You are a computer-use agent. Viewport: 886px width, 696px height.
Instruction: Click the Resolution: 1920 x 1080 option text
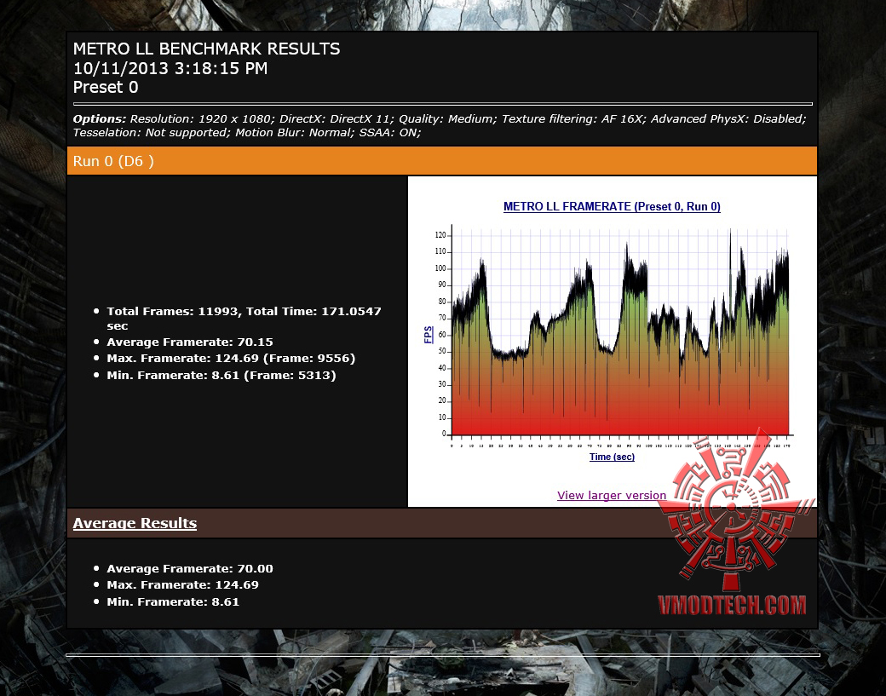[x=200, y=119]
